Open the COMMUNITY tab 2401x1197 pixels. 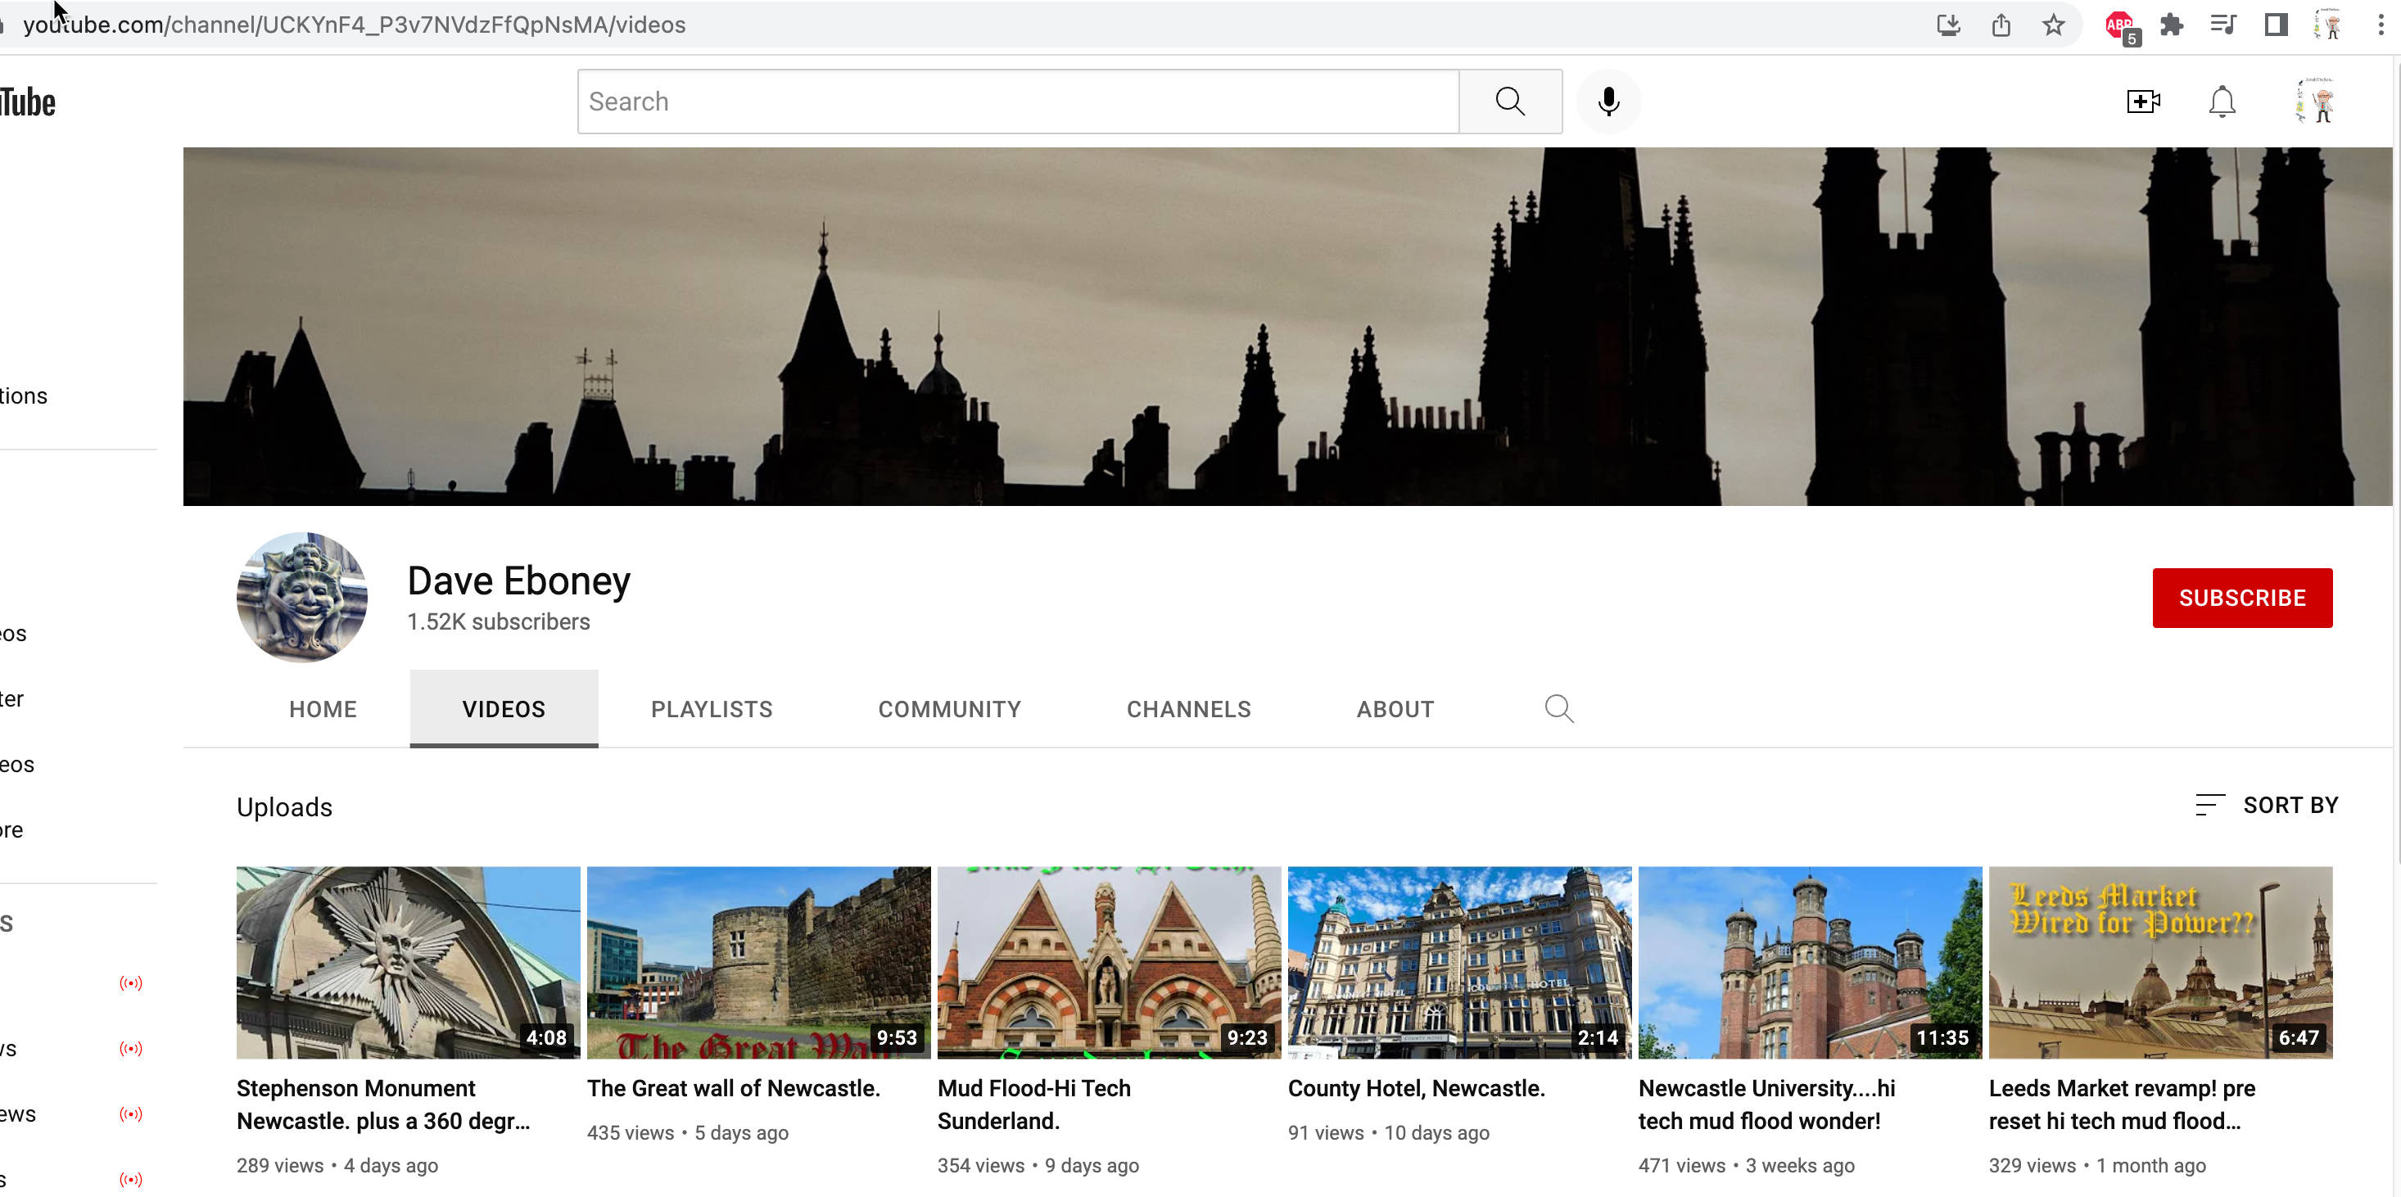pos(949,708)
